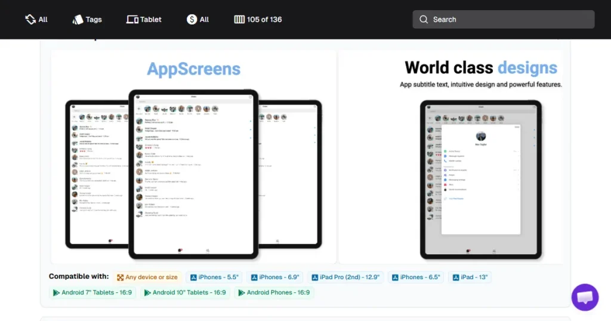The image size is (611, 321).
Task: Select iPhones - 6.9" tag
Action: pyautogui.click(x=275, y=277)
